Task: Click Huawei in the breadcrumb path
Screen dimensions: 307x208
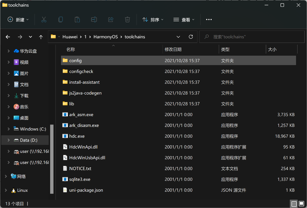Action: 70,37
